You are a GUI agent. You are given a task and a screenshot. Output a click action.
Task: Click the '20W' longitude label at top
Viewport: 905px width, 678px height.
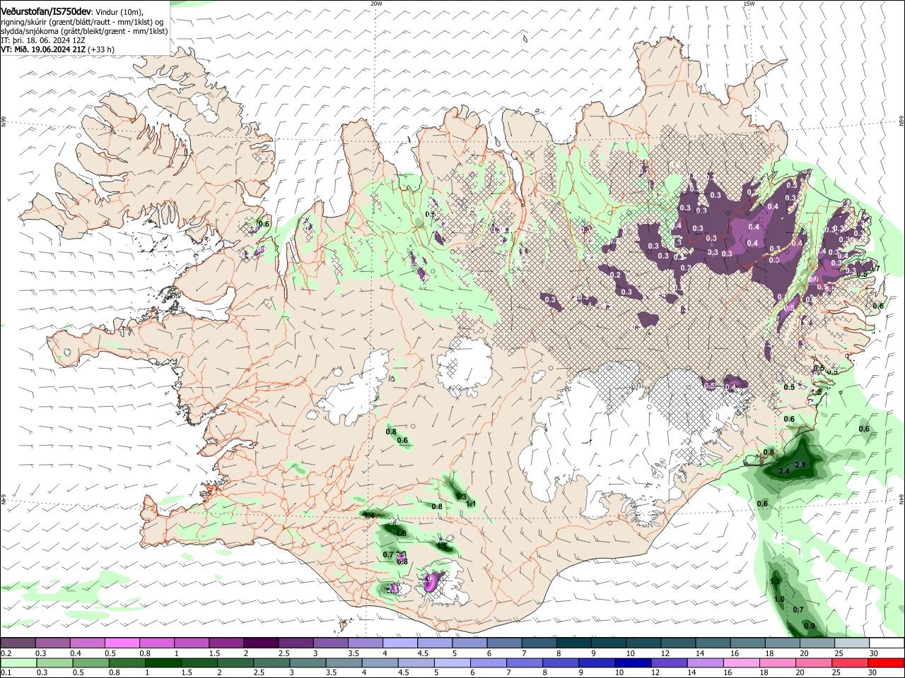click(376, 4)
